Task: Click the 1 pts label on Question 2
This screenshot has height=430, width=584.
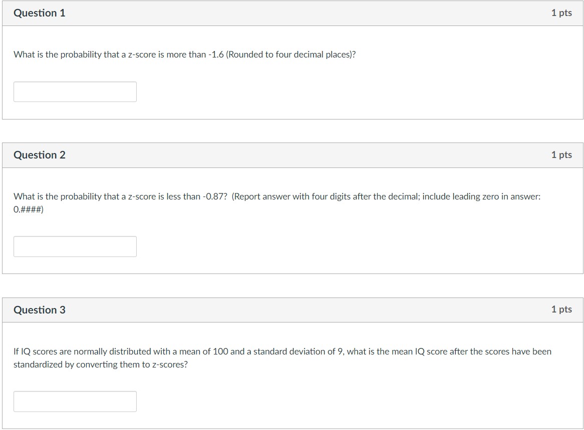Action: click(561, 154)
